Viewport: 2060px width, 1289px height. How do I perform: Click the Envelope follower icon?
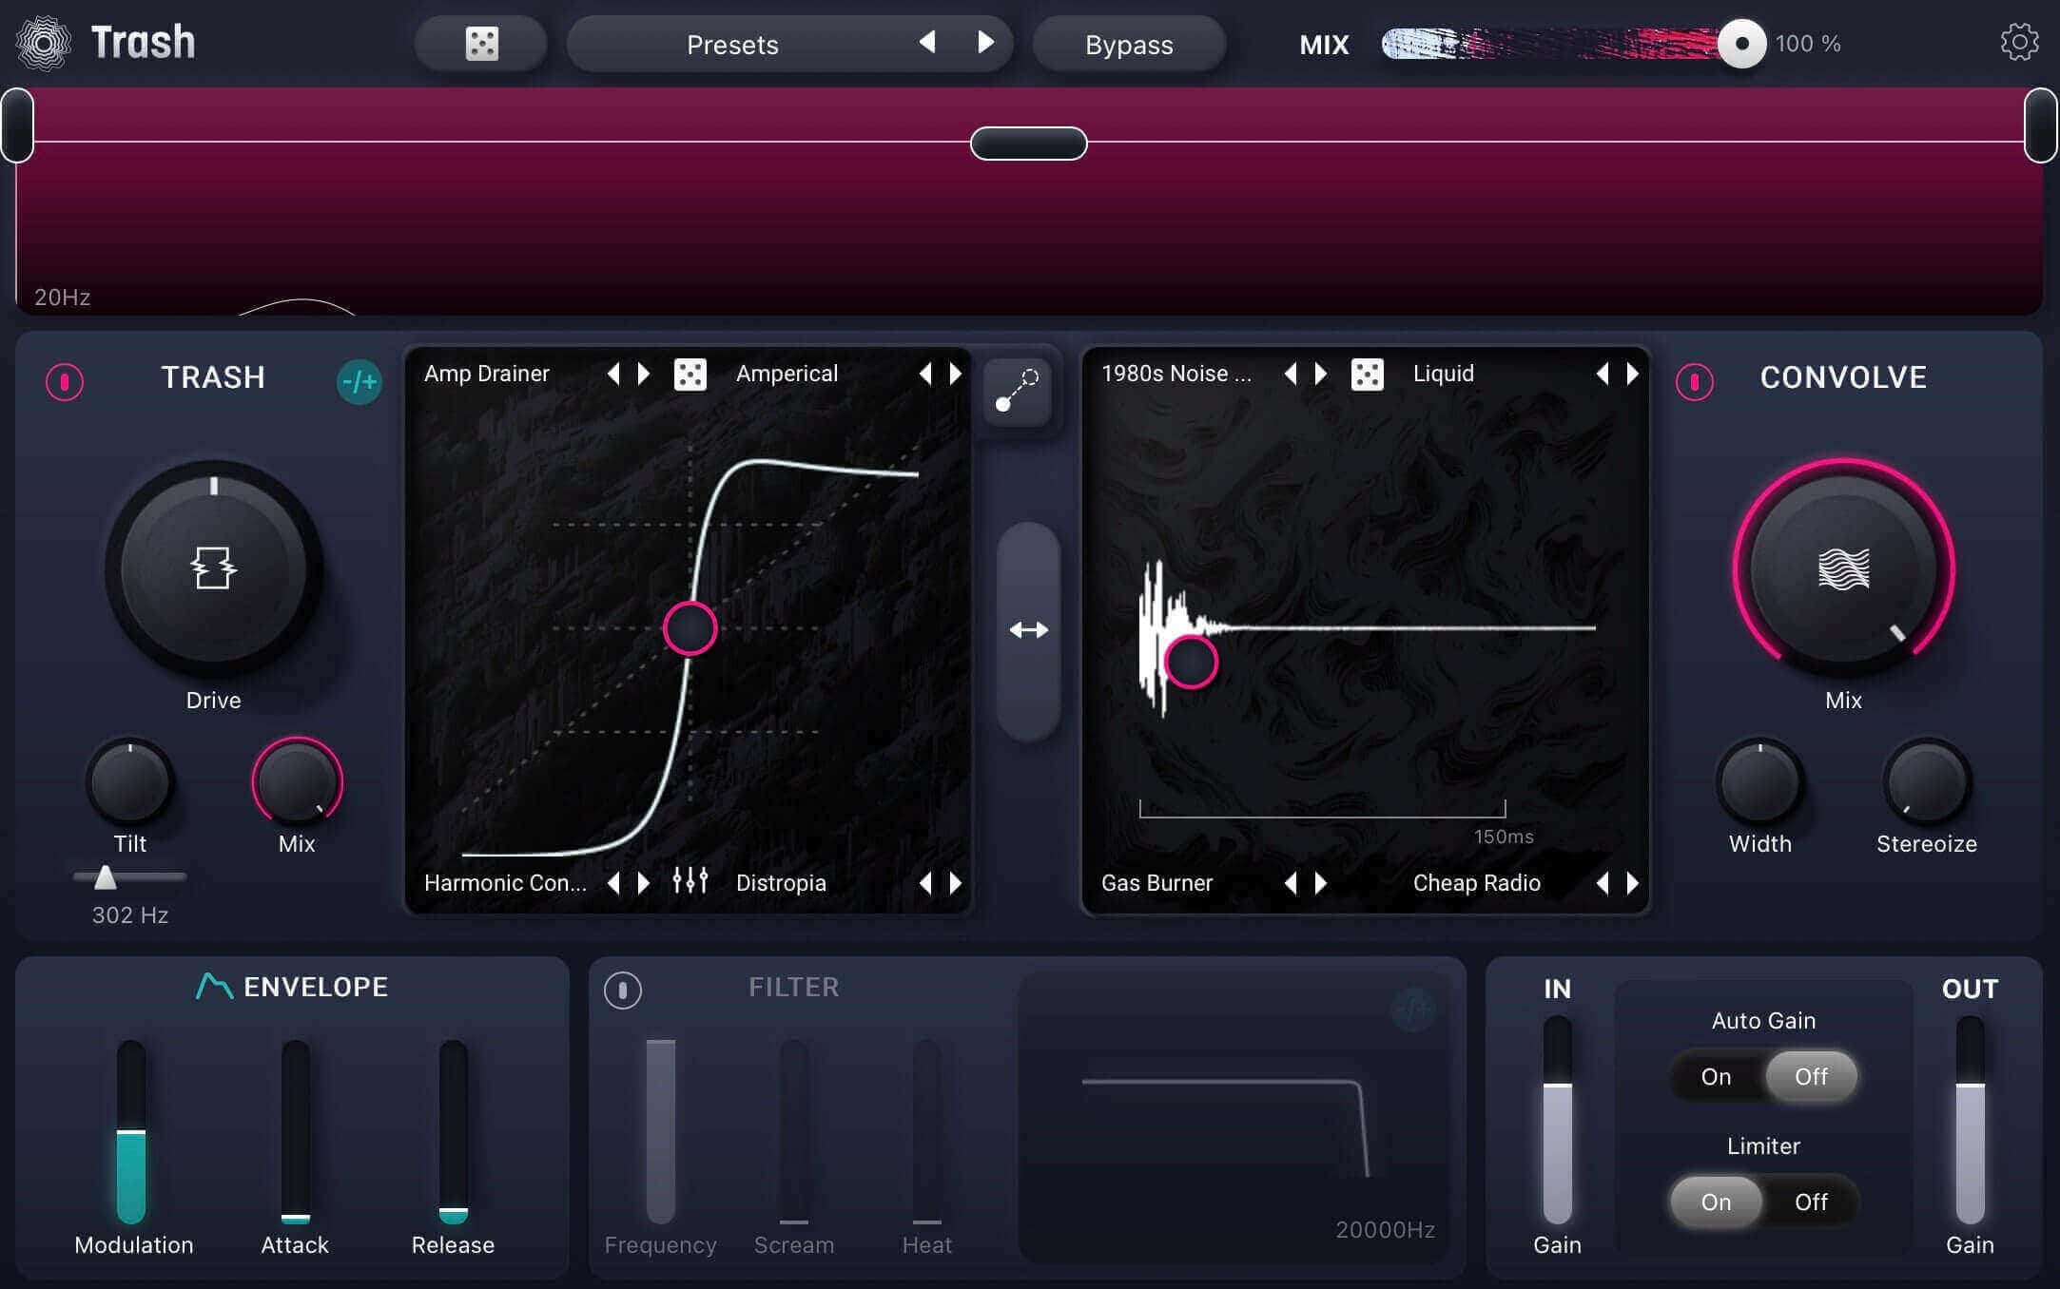[214, 987]
